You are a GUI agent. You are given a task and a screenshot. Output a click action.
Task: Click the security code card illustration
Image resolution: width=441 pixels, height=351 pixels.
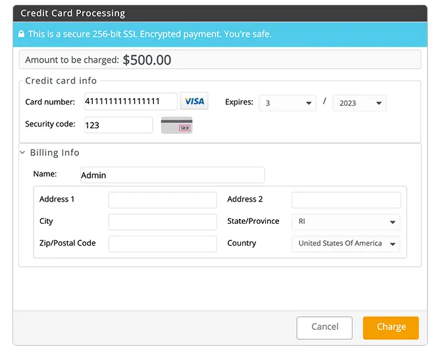[x=176, y=125]
